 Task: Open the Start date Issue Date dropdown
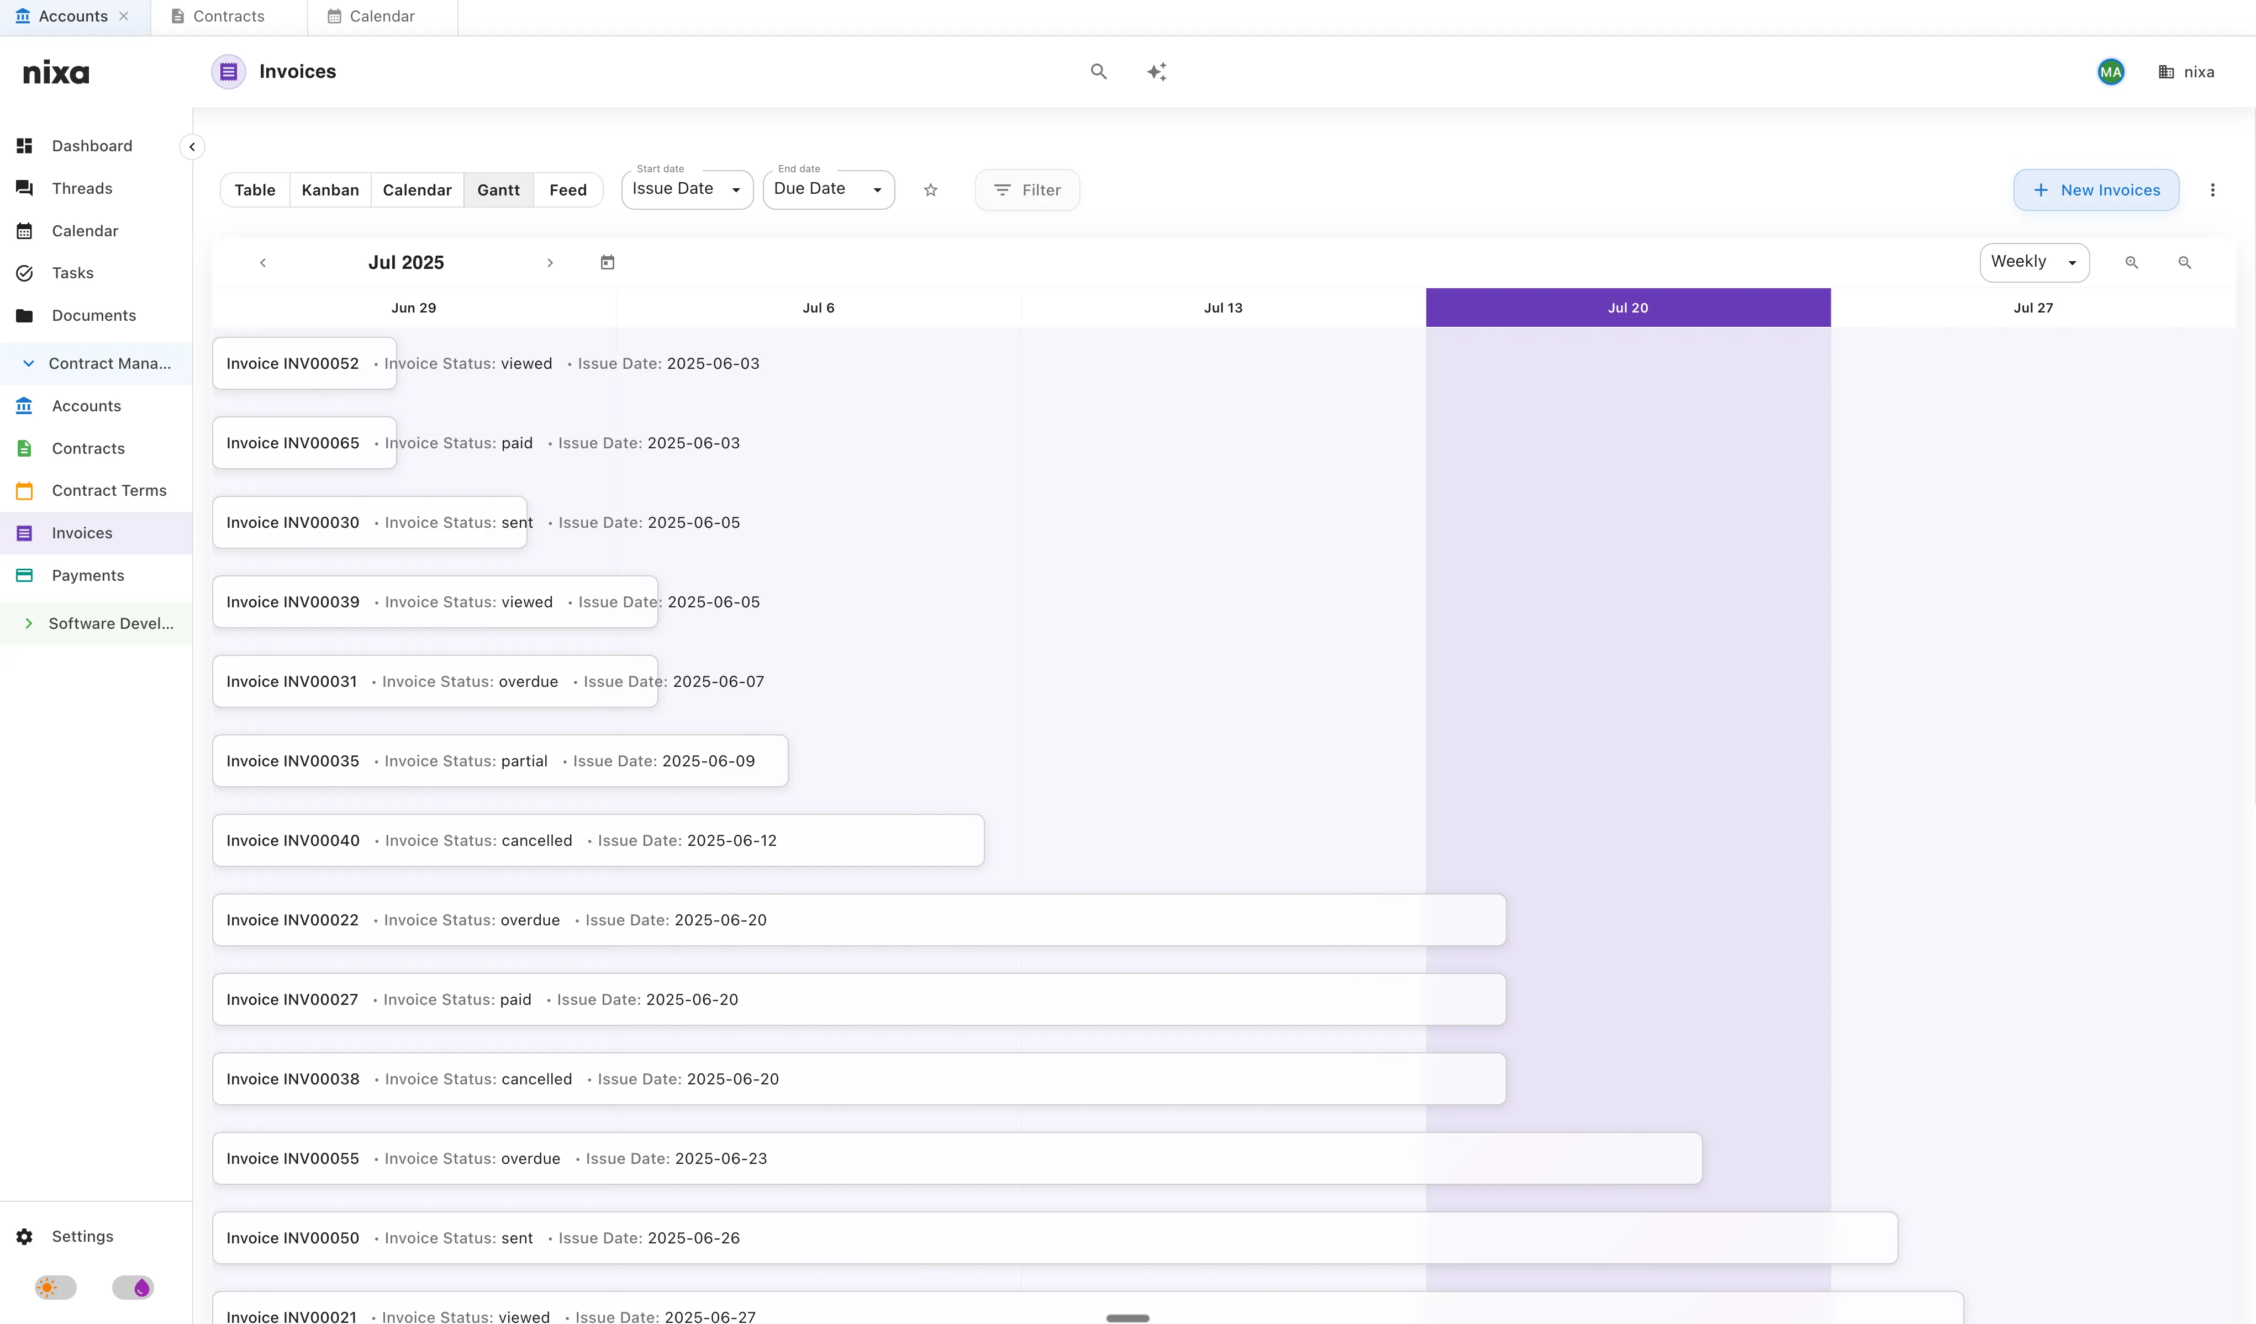(687, 189)
